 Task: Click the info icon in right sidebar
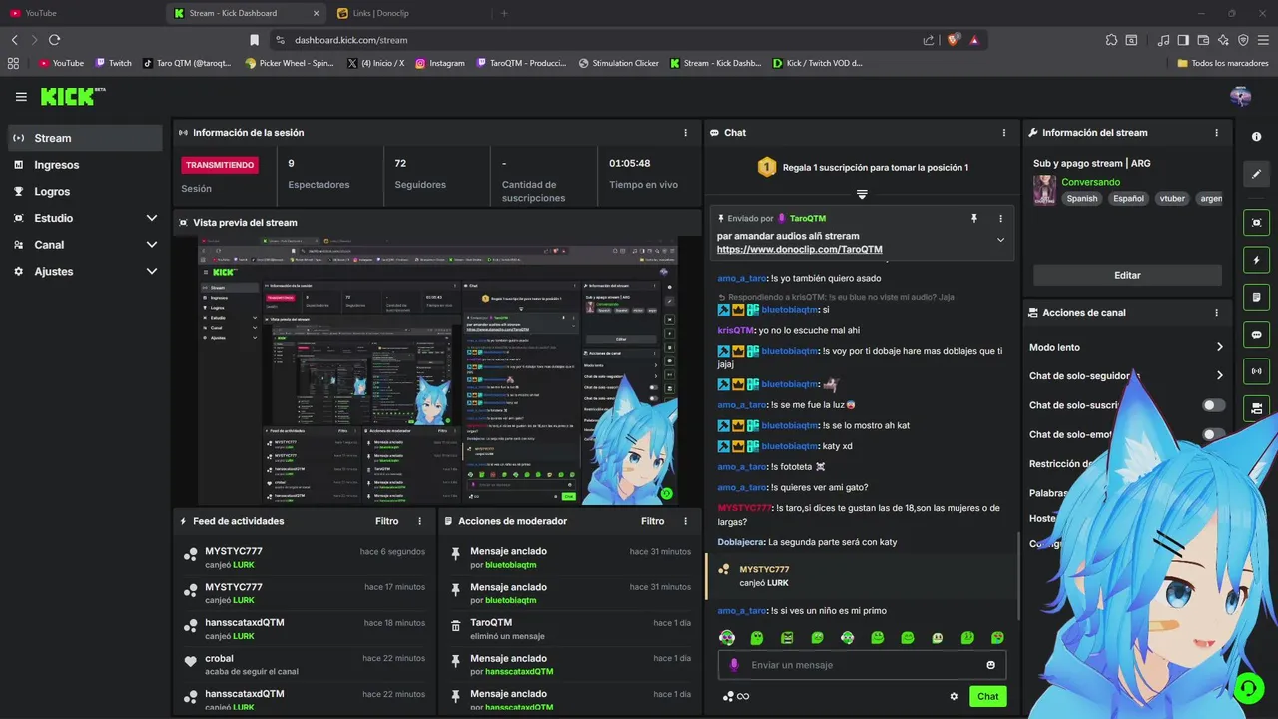[1256, 137]
